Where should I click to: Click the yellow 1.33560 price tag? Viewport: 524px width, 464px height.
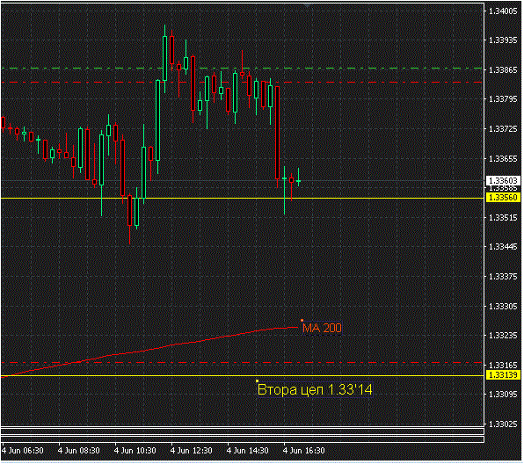[503, 198]
